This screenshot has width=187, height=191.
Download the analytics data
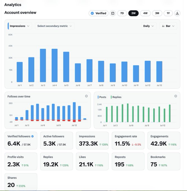click(x=177, y=13)
